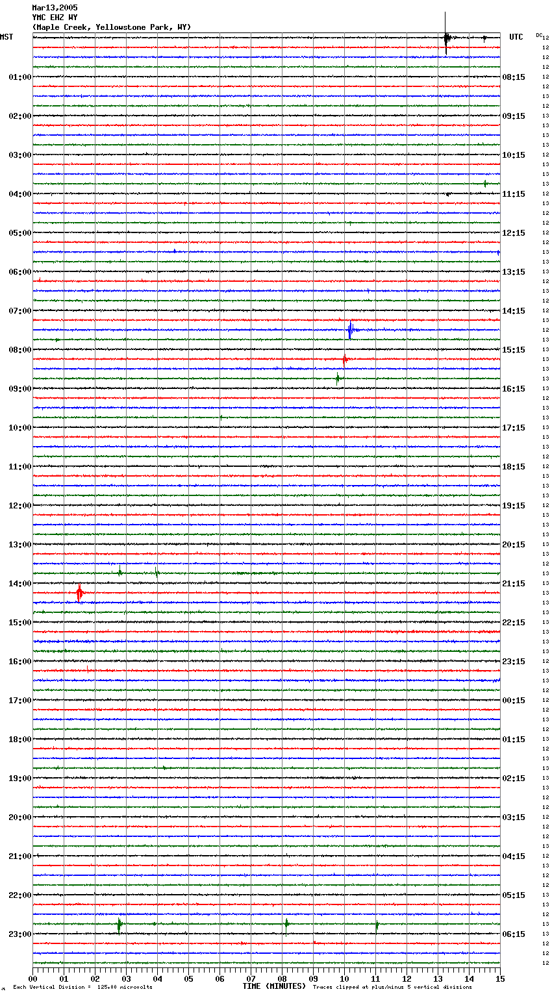Click the 'MST' label at top left

point(6,37)
